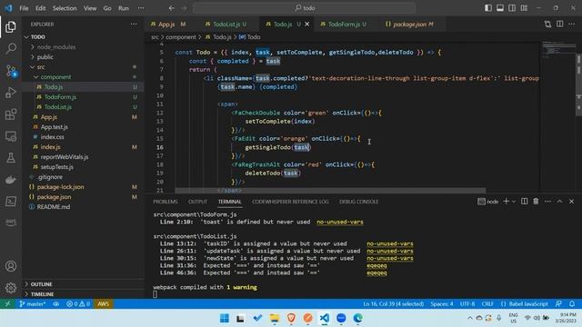This screenshot has width=582, height=327.
Task: Open editor More Actions ellipsis
Action: click(572, 25)
